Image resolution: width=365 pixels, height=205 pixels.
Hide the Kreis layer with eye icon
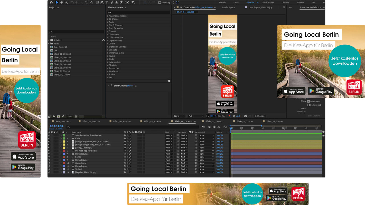click(49, 138)
